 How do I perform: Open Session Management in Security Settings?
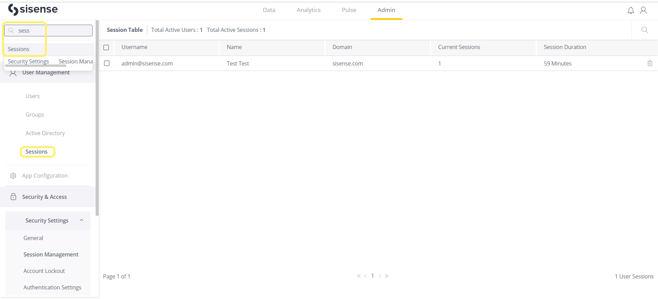pyautogui.click(x=51, y=254)
